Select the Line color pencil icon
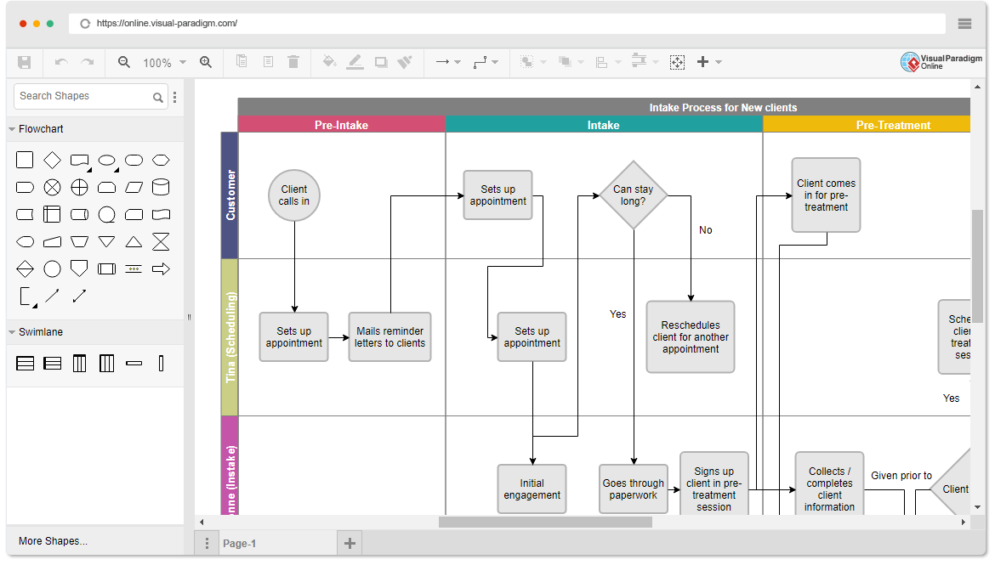Viewport: 995px width, 565px height. (355, 61)
